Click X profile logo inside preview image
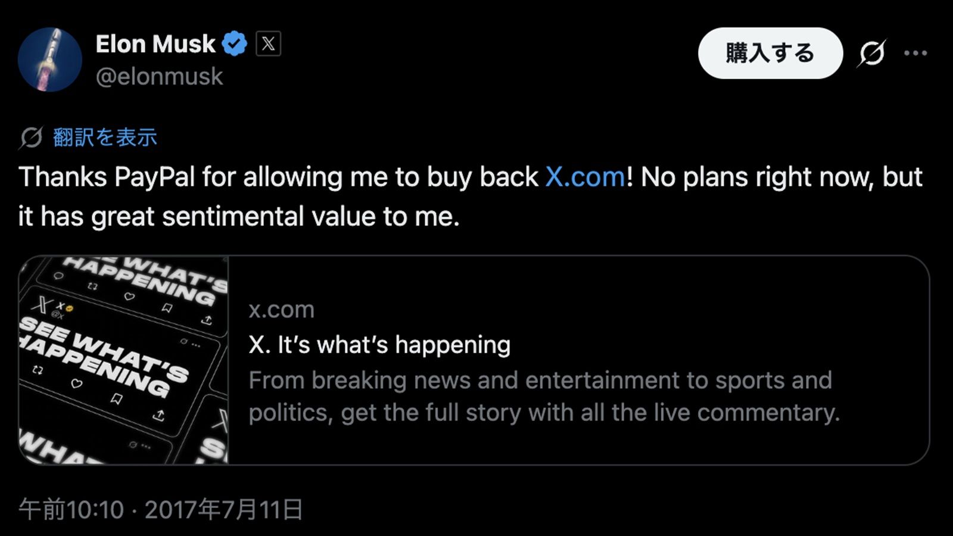953x536 pixels. click(41, 305)
